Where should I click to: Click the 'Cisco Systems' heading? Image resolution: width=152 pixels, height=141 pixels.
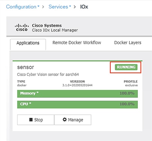coord(47,25)
